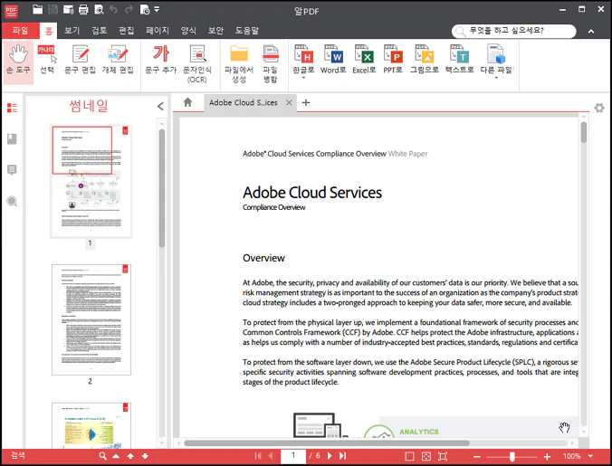Image resolution: width=612 pixels, height=466 pixels.
Task: Collapse the ribbon with the up chevron
Action: click(591, 31)
